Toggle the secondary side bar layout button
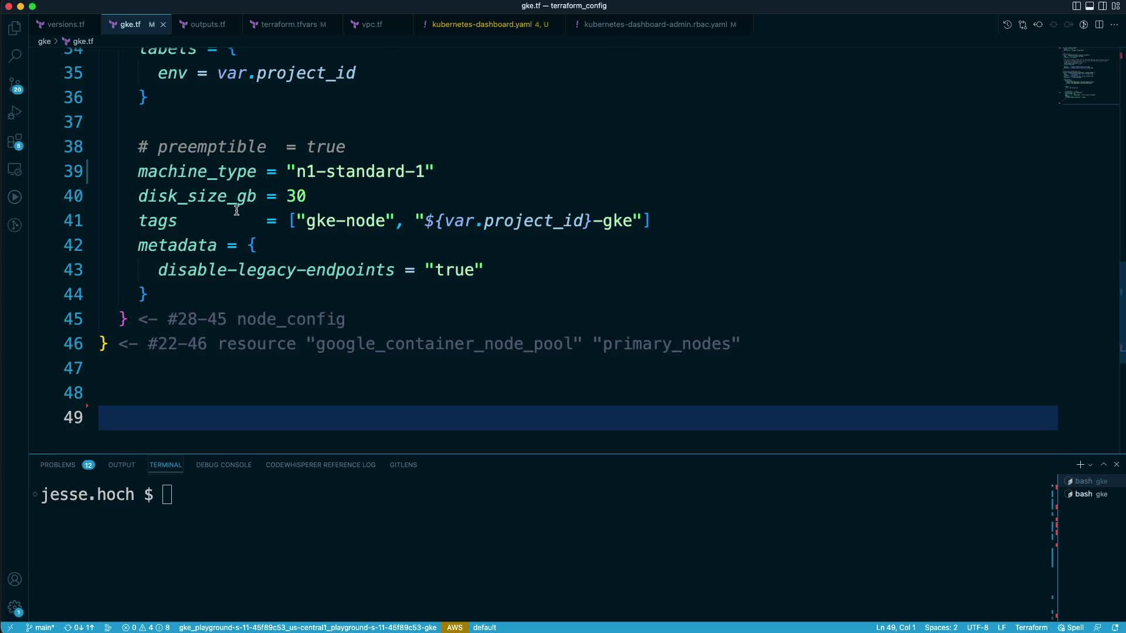 tap(1102, 6)
